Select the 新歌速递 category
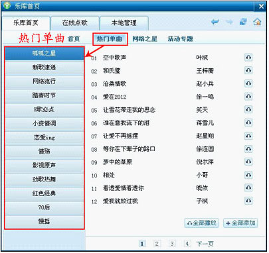This screenshot has height=253, width=269. pos(44,68)
